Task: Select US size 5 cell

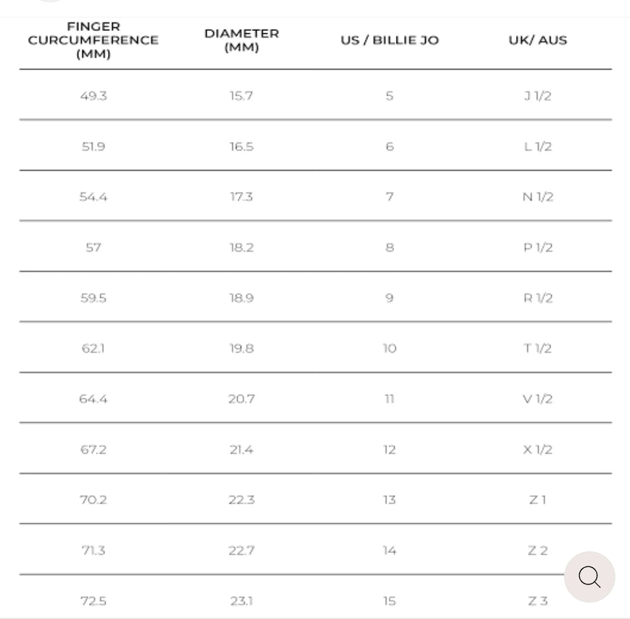Action: pyautogui.click(x=389, y=96)
